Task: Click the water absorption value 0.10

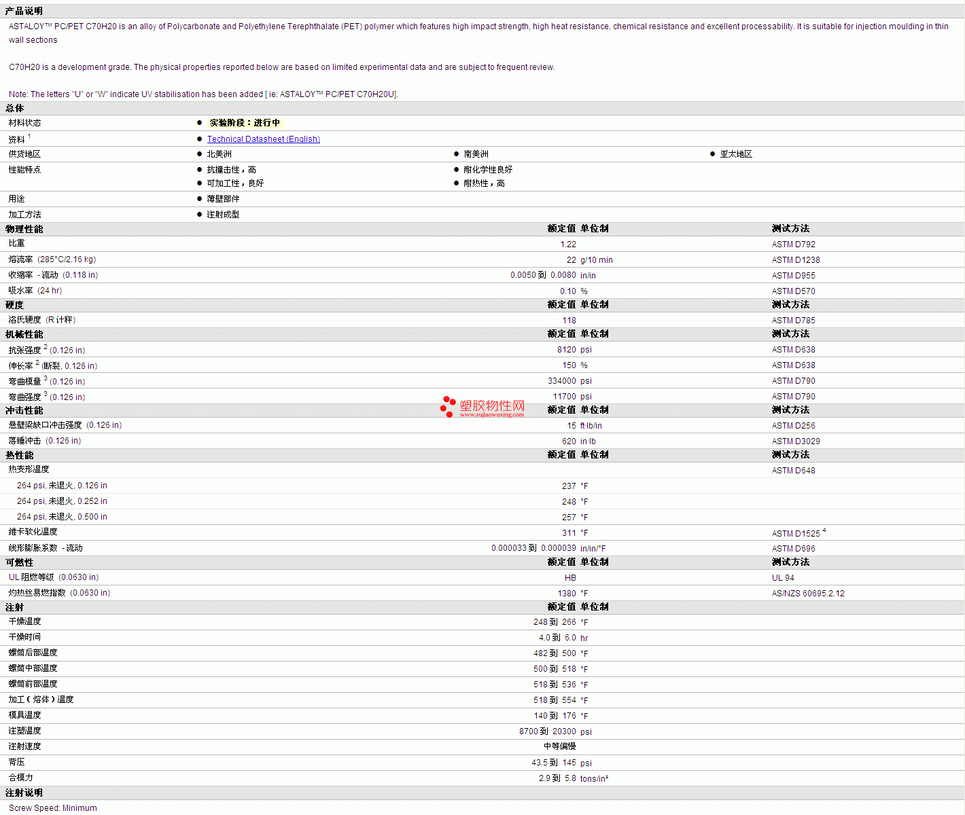Action: click(568, 291)
